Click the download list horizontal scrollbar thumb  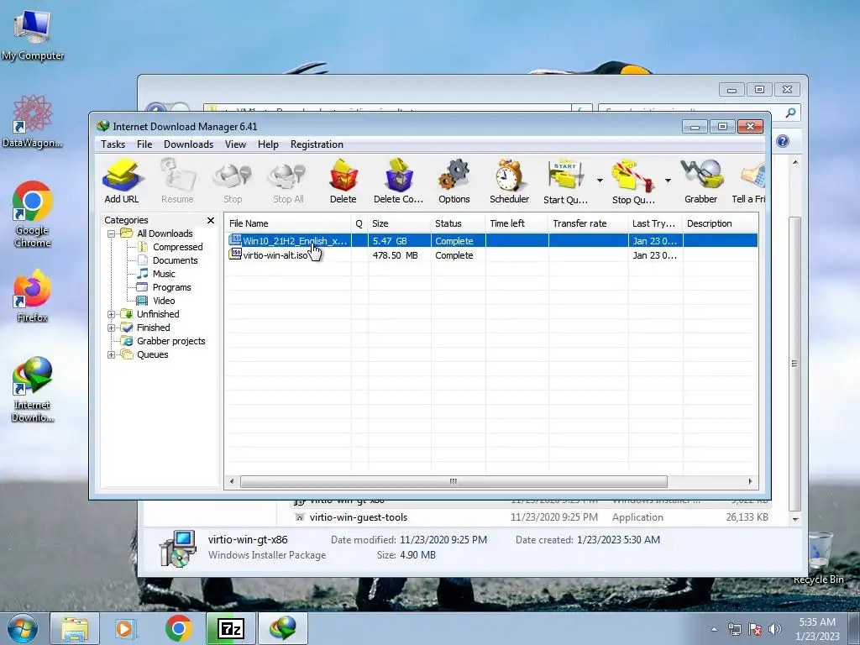coord(454,481)
